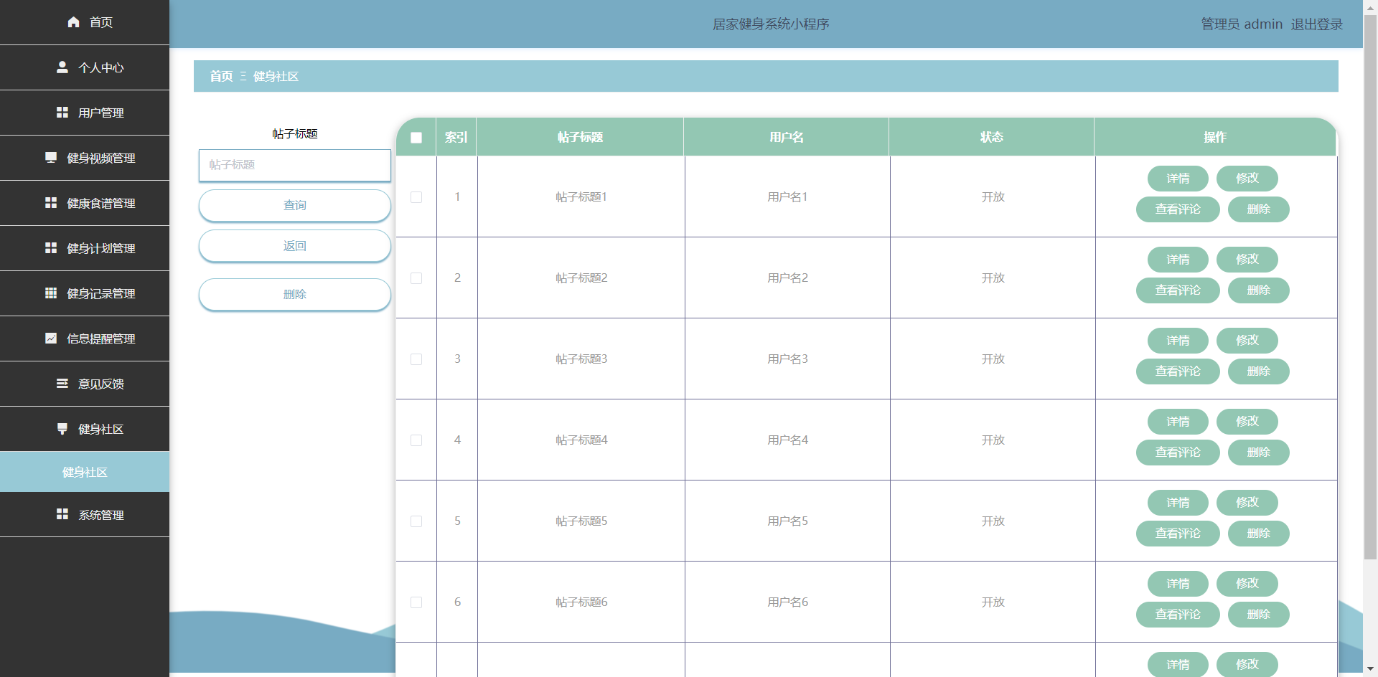1378x677 pixels.
Task: Click the person icon beside 个人中心
Action: 62,67
